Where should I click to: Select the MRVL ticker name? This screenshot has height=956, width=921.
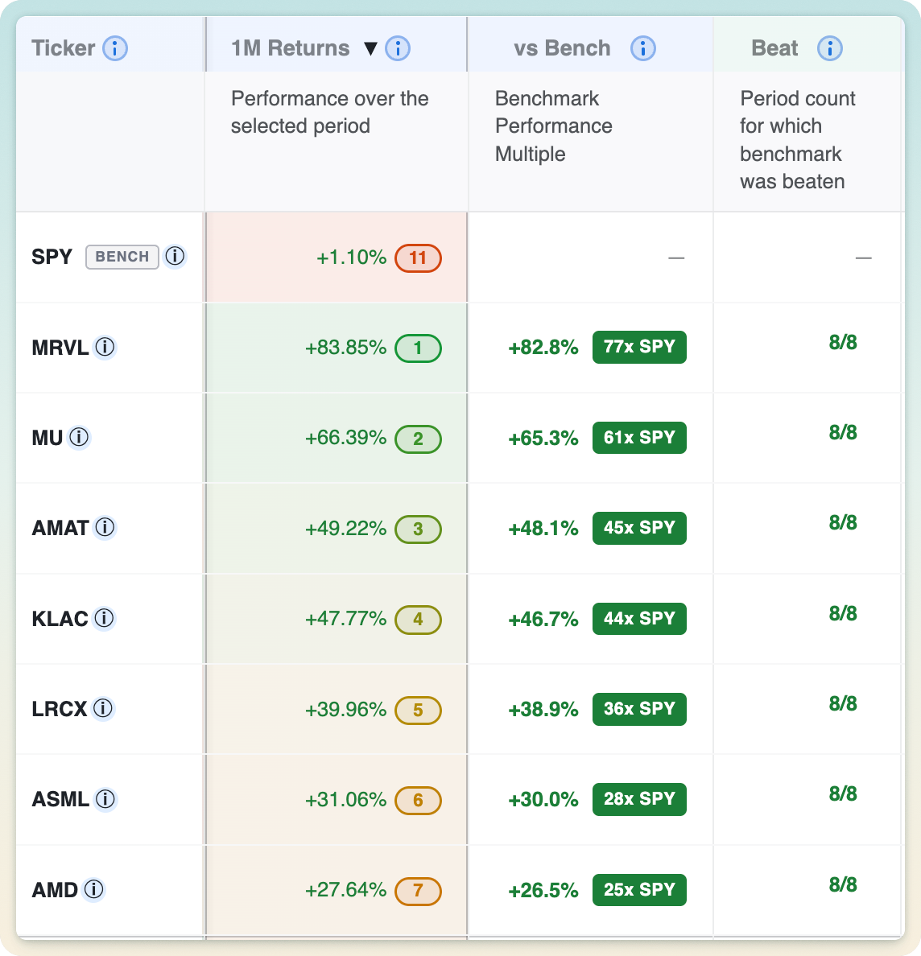(60, 348)
